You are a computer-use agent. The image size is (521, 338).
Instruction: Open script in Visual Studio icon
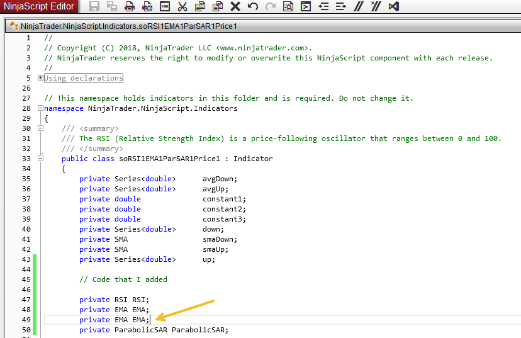pos(394,6)
